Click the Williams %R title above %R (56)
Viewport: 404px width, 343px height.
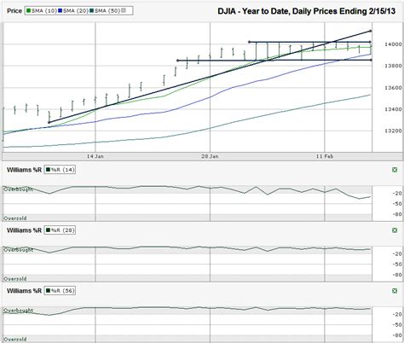(x=24, y=291)
